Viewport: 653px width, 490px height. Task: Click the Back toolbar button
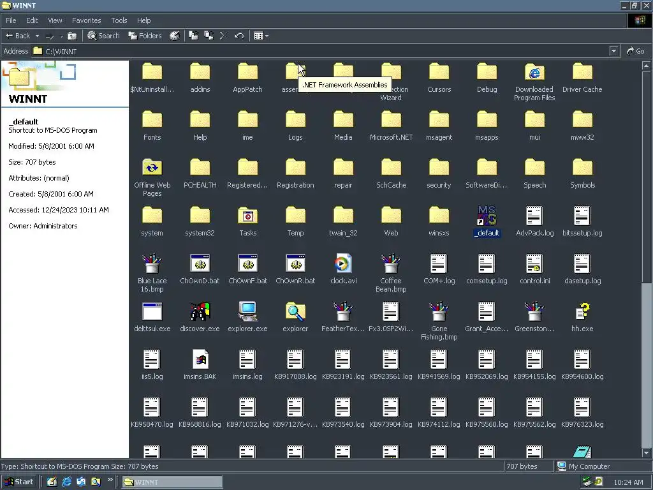pos(18,36)
